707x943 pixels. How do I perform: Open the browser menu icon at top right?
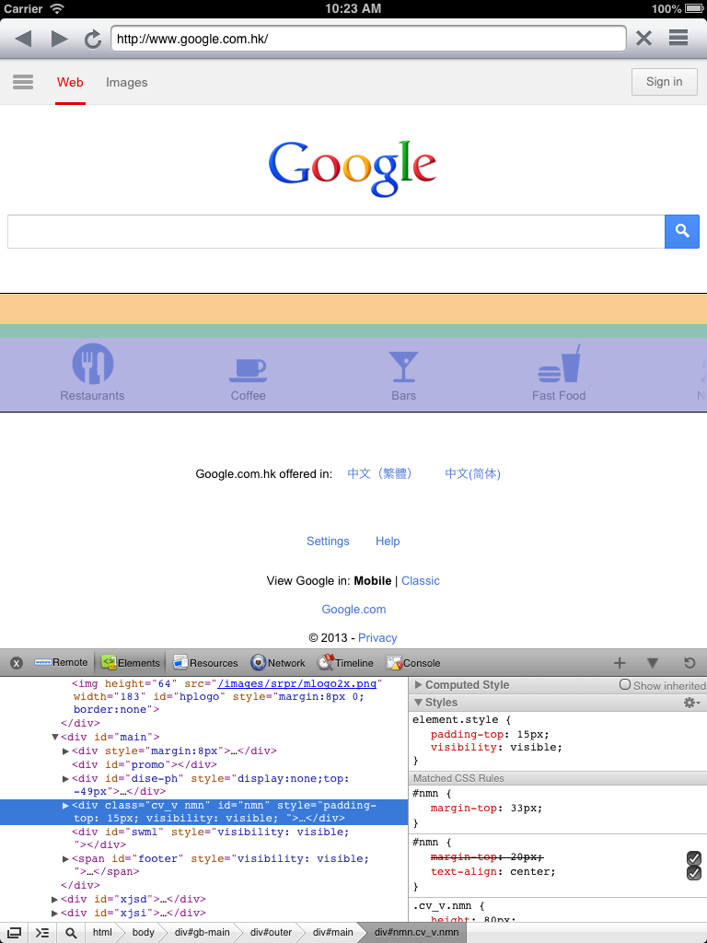[x=678, y=38]
